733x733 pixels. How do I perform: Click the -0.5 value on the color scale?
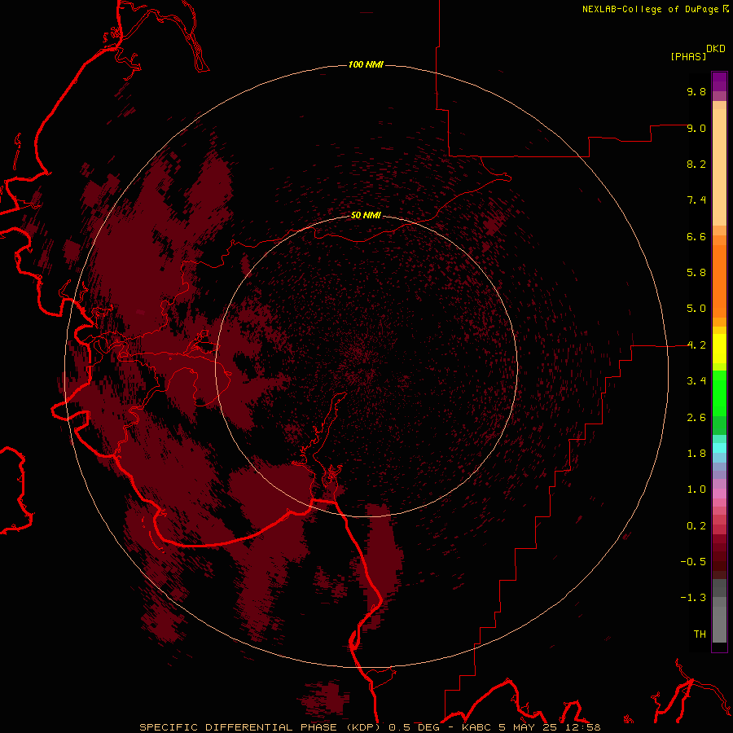coord(693,562)
